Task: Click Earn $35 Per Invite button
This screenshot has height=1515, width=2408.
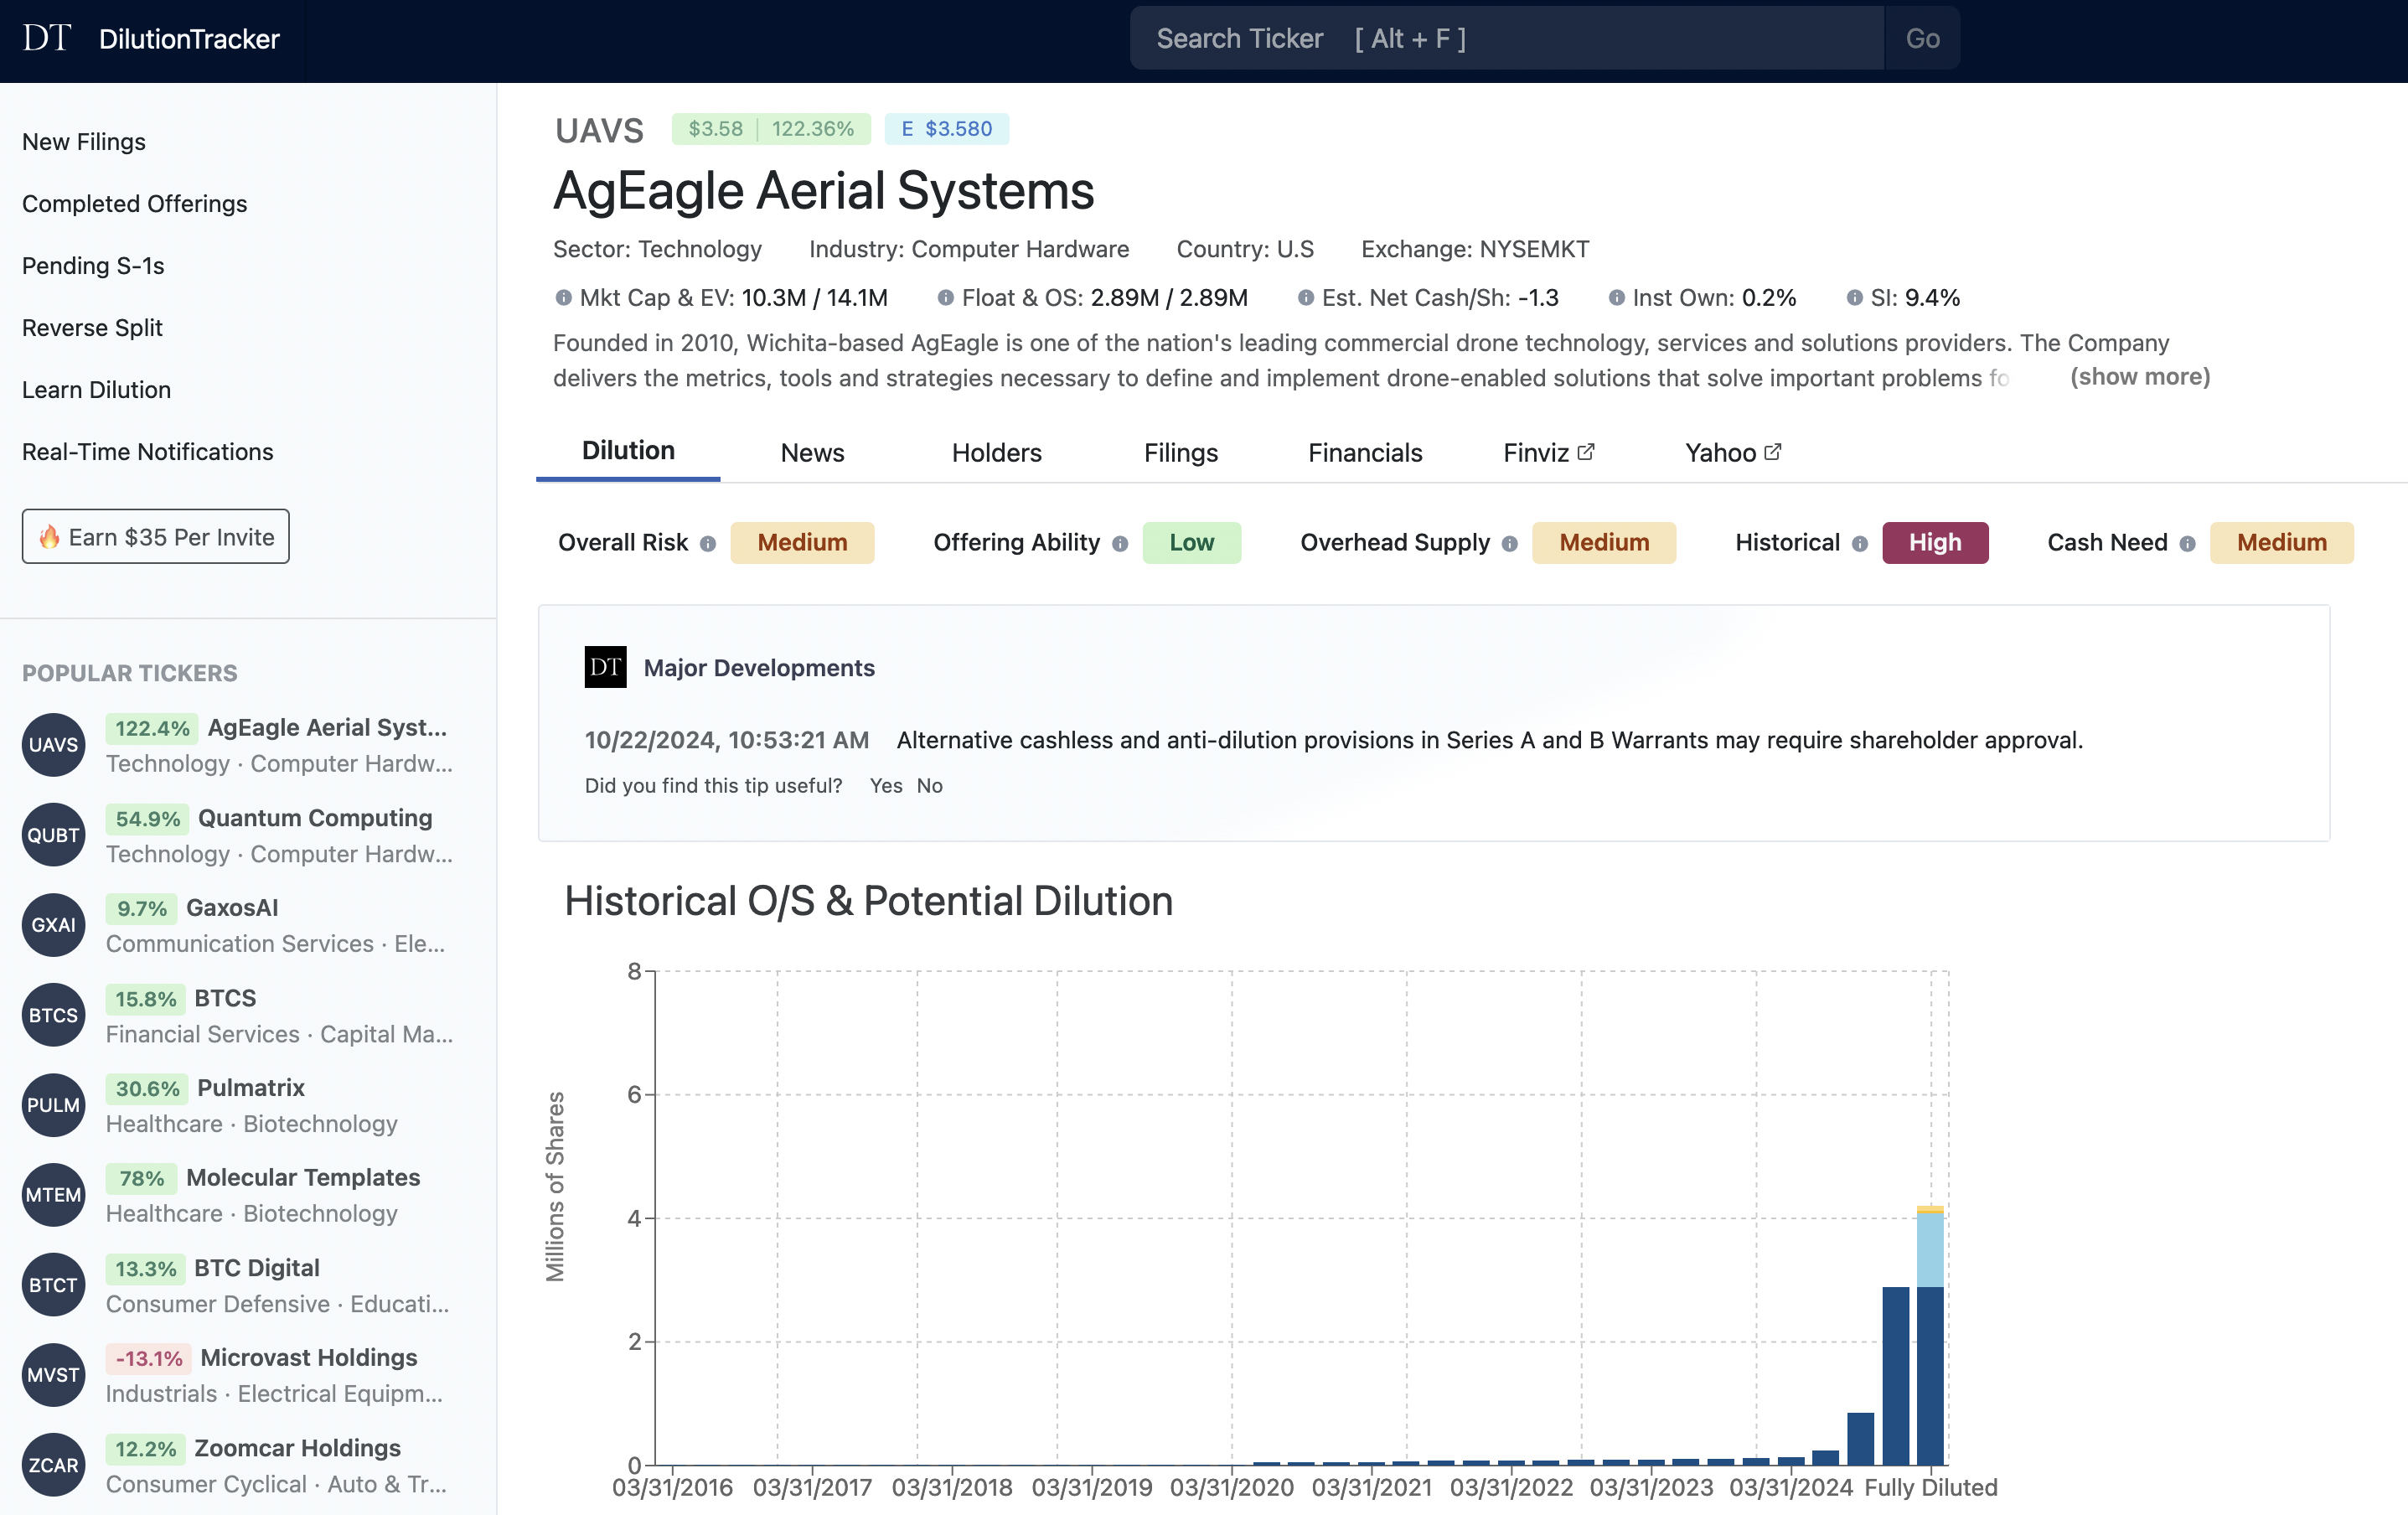Action: click(156, 537)
